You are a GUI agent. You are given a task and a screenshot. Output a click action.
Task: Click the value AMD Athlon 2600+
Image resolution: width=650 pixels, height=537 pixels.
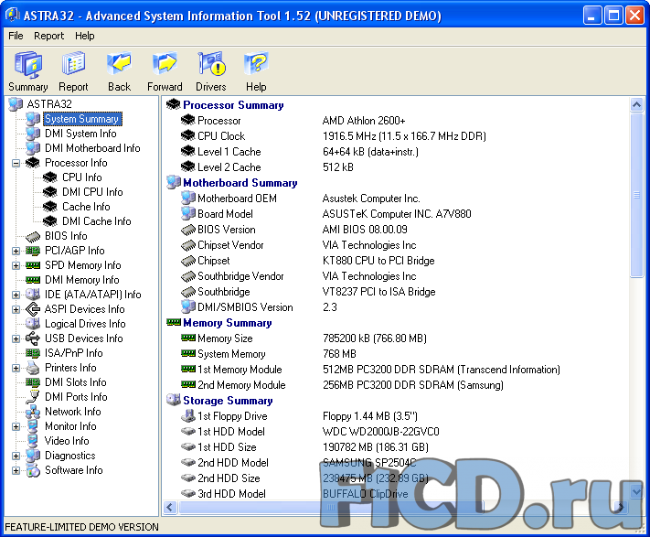tap(364, 121)
